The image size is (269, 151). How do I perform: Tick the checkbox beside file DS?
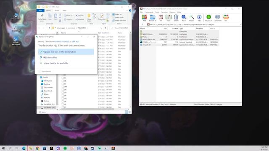[63, 104]
